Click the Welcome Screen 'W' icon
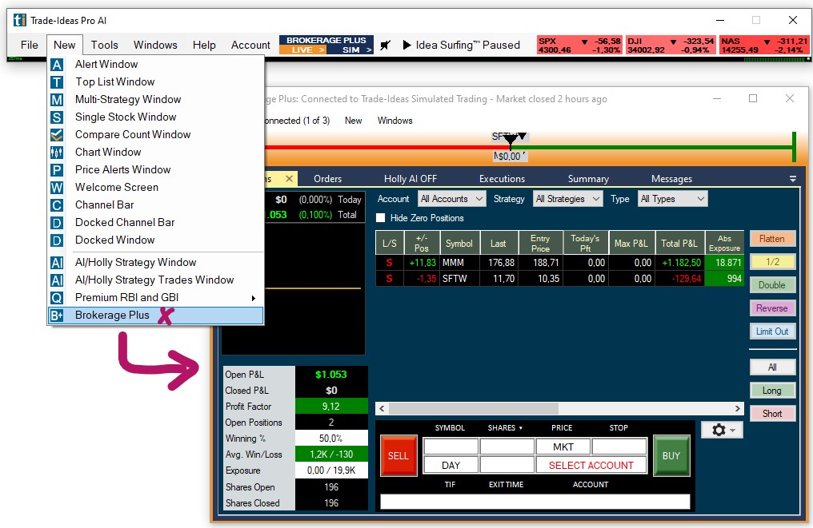 (57, 188)
